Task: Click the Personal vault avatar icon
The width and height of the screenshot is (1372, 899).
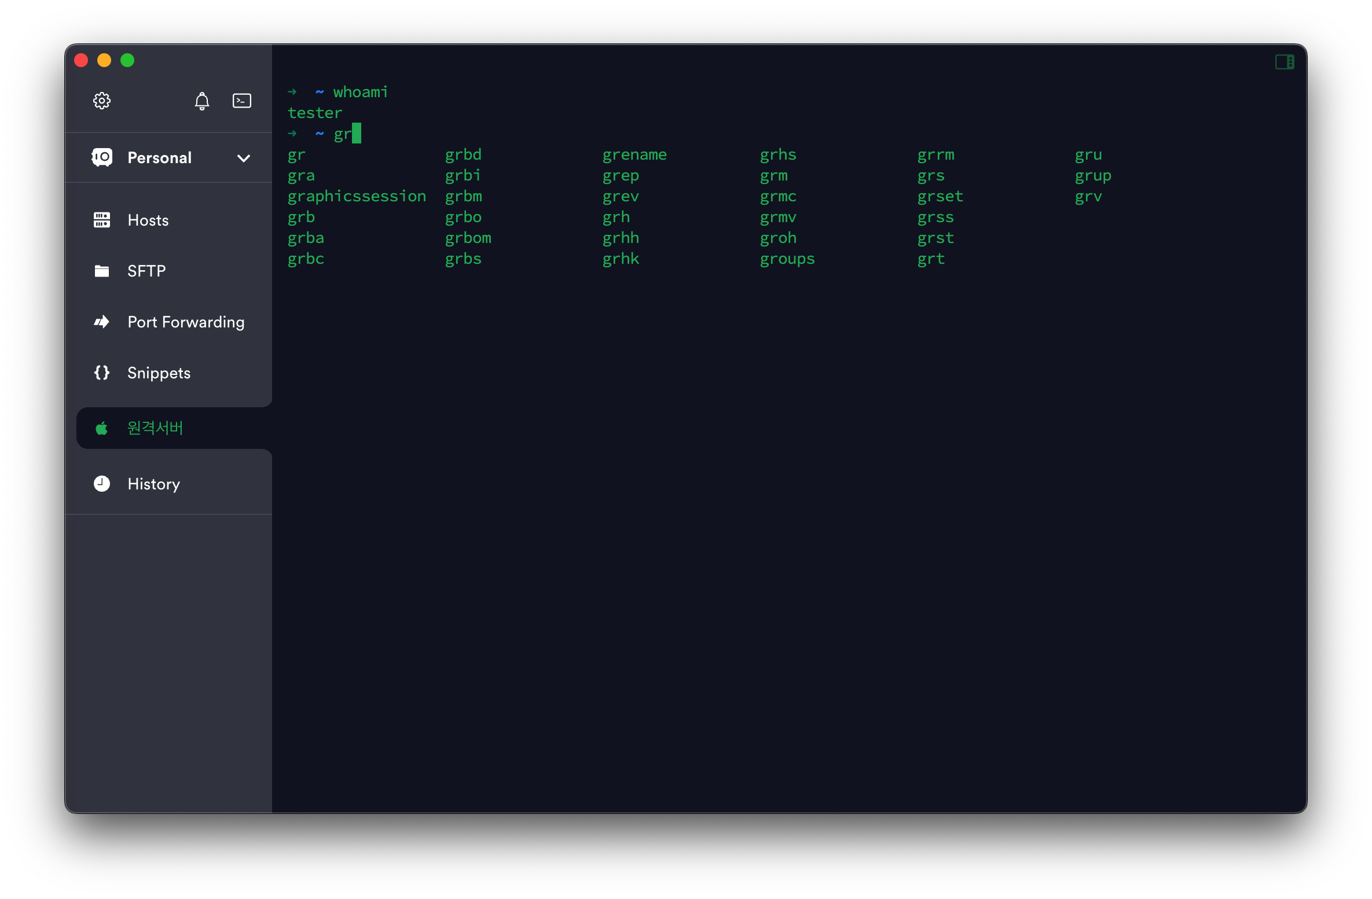Action: point(102,157)
